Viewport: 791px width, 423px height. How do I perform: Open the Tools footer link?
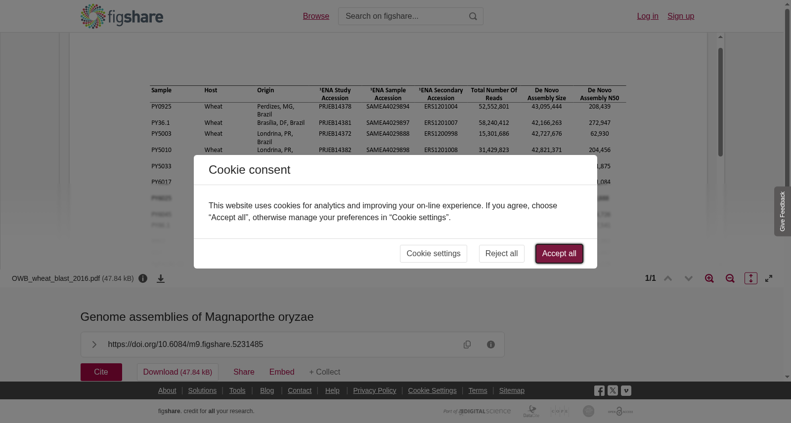point(237,390)
